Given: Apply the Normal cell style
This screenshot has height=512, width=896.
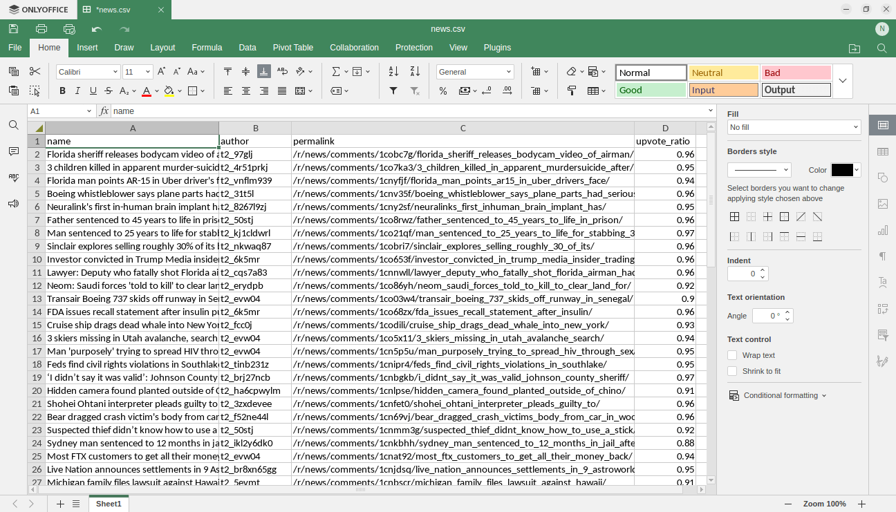Looking at the screenshot, I should (651, 73).
